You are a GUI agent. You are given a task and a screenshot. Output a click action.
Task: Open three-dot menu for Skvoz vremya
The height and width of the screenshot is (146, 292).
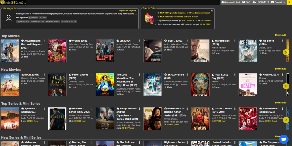click(x=187, y=75)
